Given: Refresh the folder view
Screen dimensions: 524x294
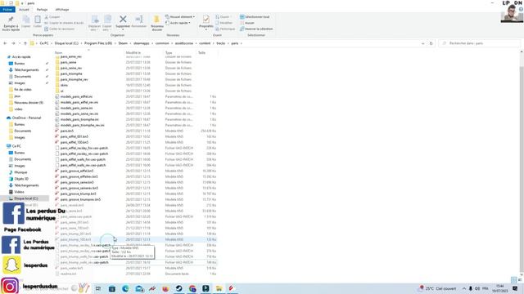Looking at the screenshot, I should click(x=431, y=43).
